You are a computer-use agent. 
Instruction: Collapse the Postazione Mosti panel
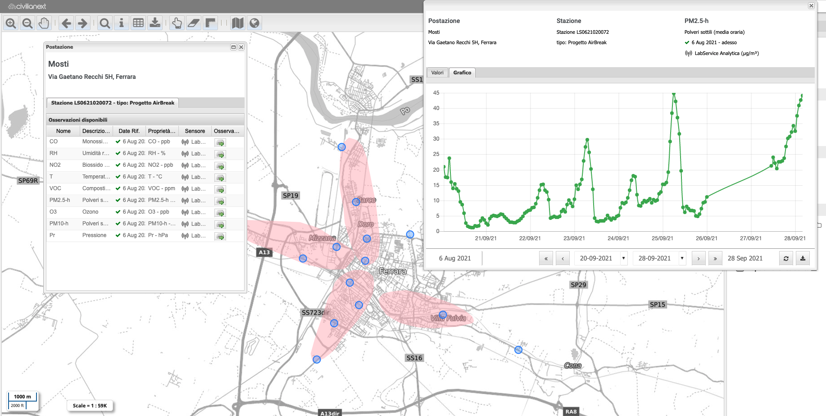click(233, 47)
